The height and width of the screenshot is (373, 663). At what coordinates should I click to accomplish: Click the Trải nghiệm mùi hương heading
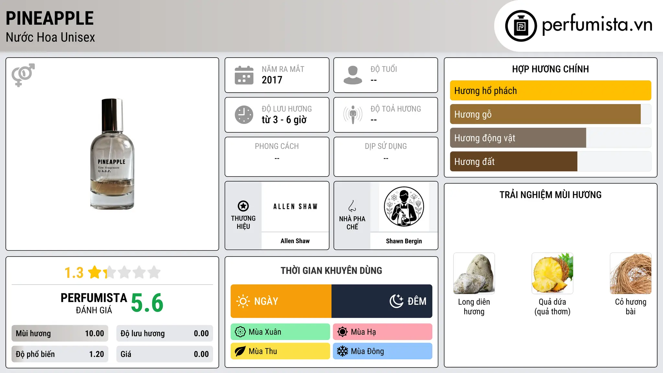(550, 195)
